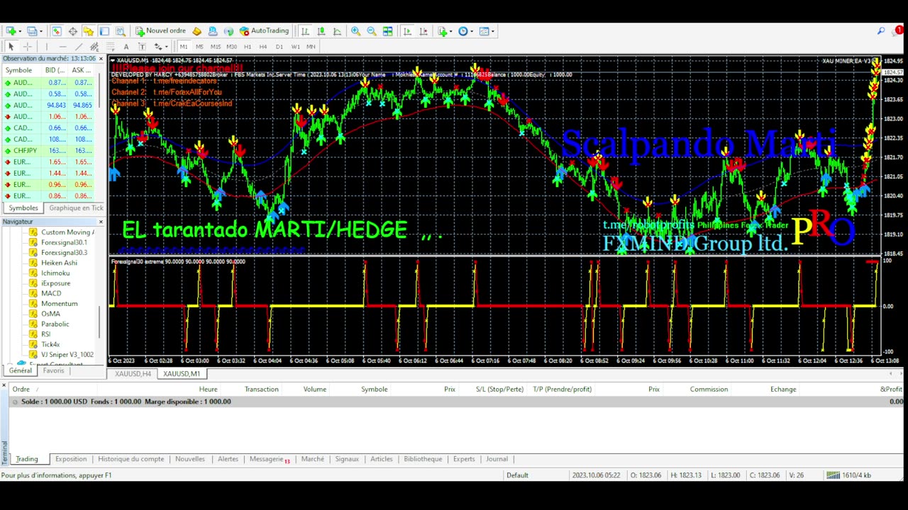Screen dimensions: 908x510
Task: Open the Strategy Tester icon
Action: pos(121,31)
